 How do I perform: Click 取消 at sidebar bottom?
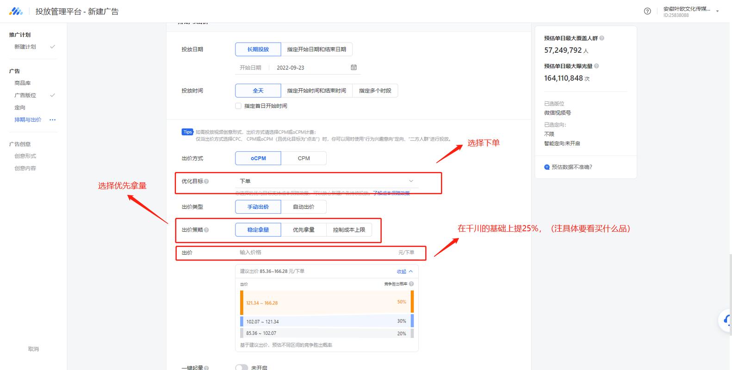click(x=33, y=349)
